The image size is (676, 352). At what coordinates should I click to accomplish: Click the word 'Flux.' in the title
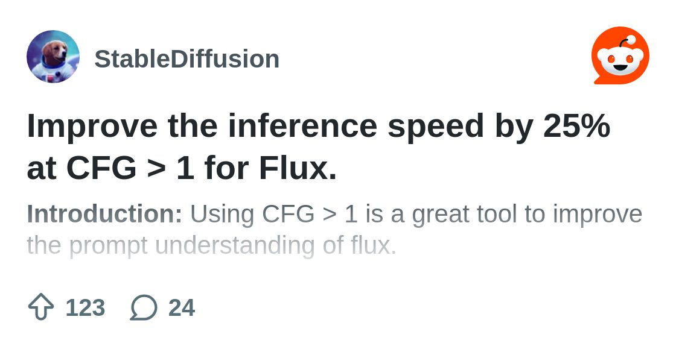pyautogui.click(x=298, y=168)
